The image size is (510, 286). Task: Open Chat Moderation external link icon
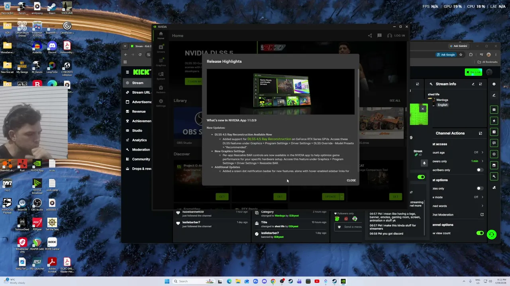coord(482,214)
